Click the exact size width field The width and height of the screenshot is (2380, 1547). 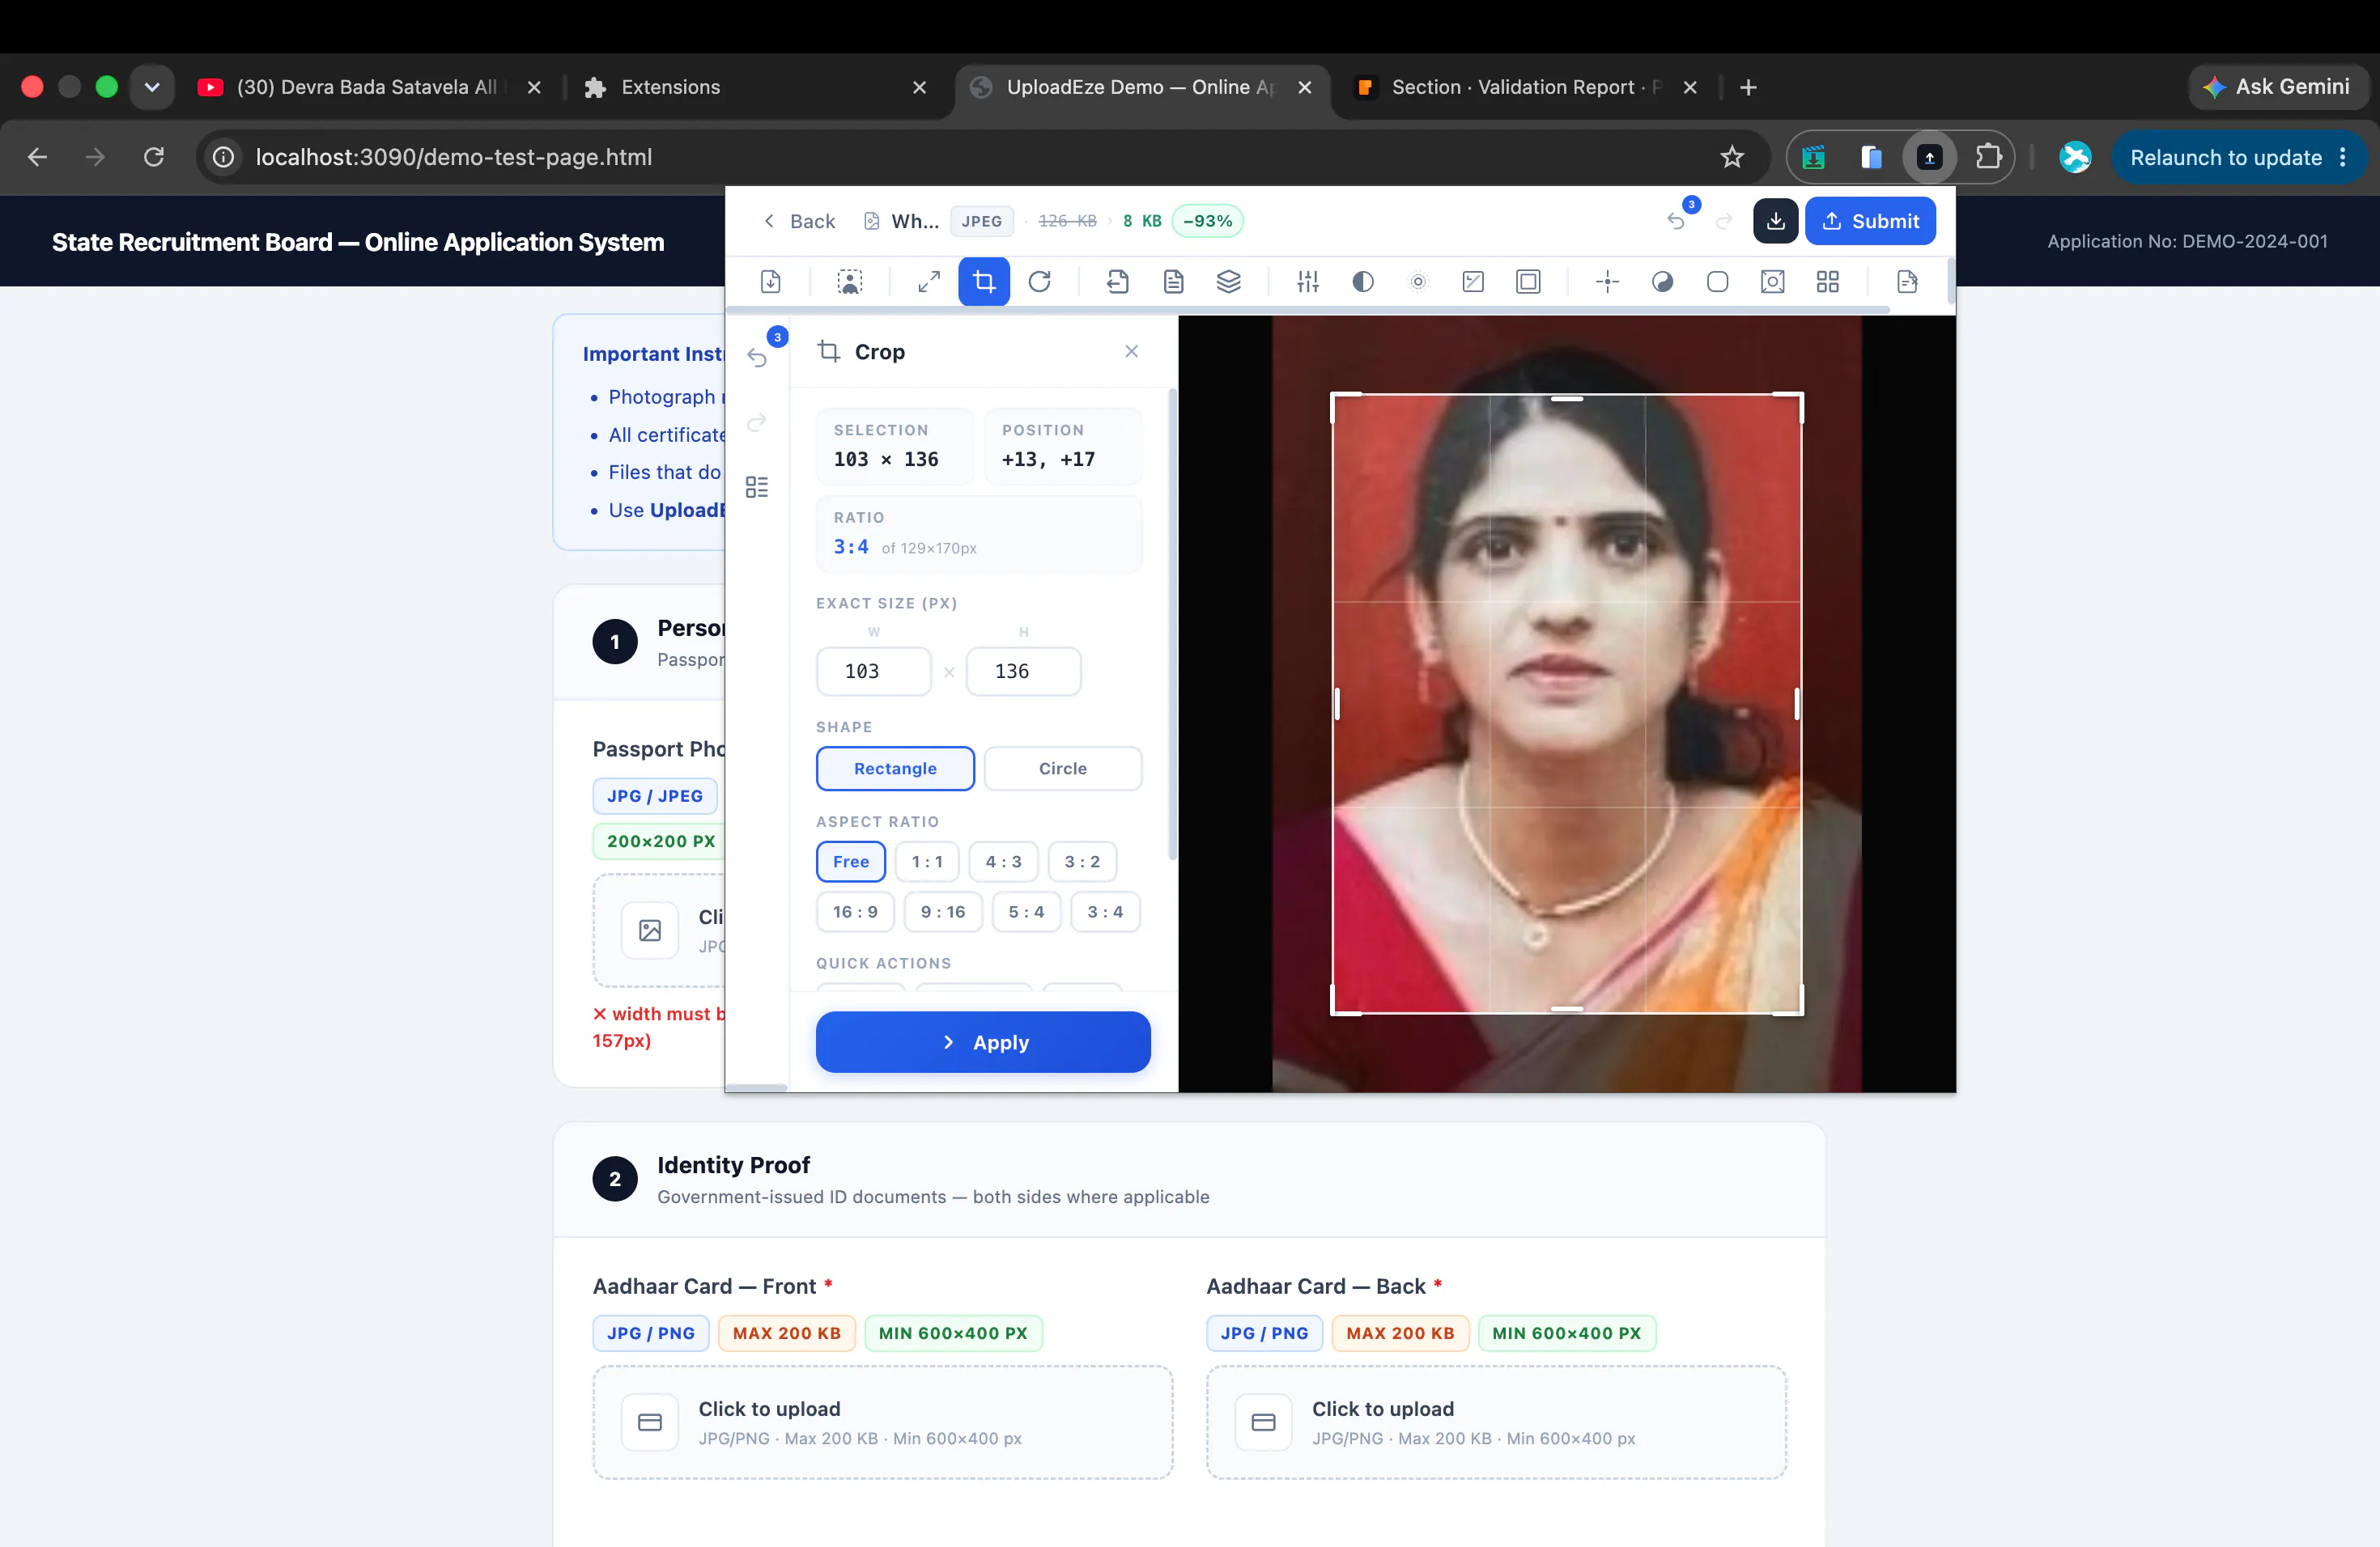pos(874,672)
